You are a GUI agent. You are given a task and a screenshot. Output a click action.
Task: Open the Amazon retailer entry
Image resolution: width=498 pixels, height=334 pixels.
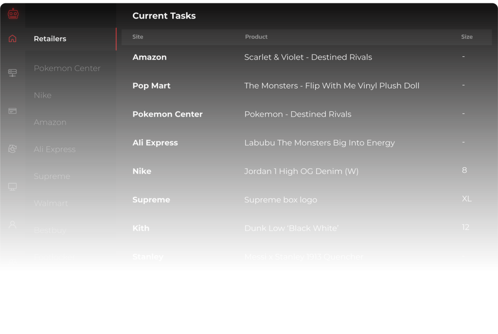coord(50,123)
